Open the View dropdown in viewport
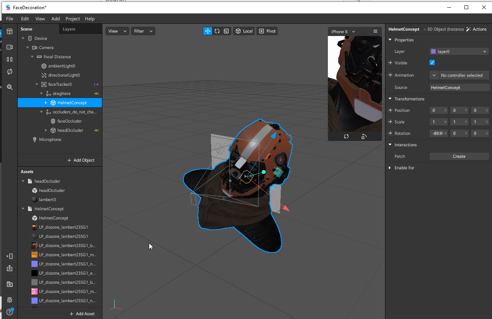The width and height of the screenshot is (492, 319). (117, 31)
